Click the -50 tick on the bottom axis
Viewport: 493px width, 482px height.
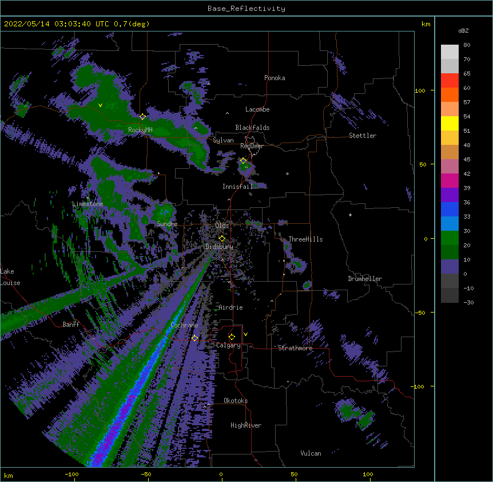coord(146,474)
